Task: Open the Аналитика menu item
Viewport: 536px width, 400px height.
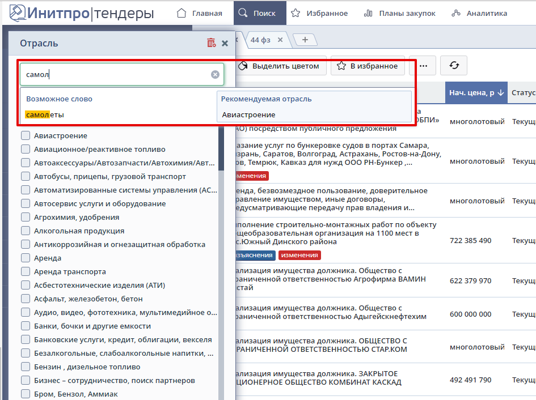Action: (x=479, y=13)
